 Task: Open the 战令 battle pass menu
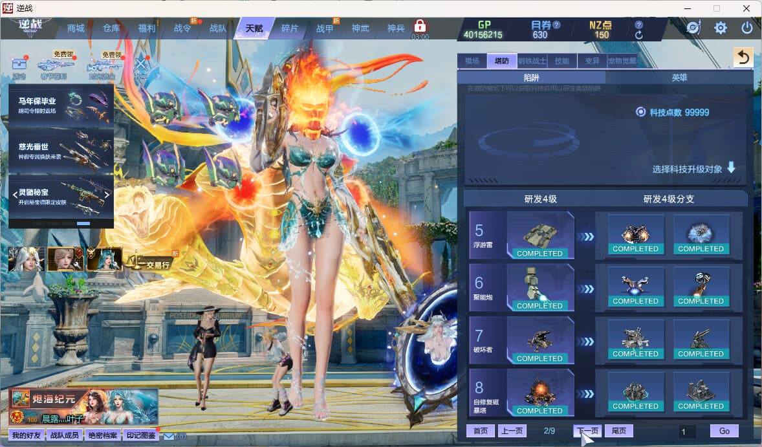[182, 28]
